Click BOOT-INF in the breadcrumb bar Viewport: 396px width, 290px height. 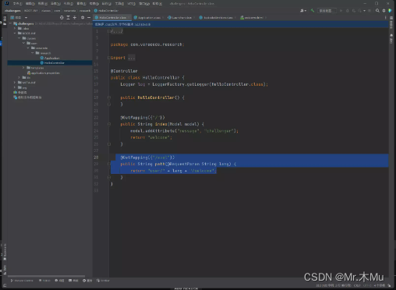click(30, 11)
